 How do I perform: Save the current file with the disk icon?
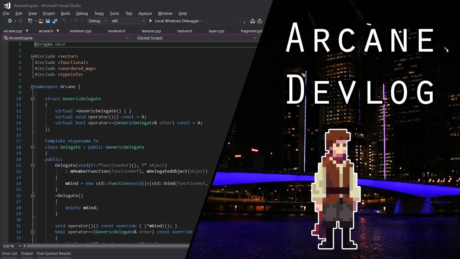(x=48, y=21)
